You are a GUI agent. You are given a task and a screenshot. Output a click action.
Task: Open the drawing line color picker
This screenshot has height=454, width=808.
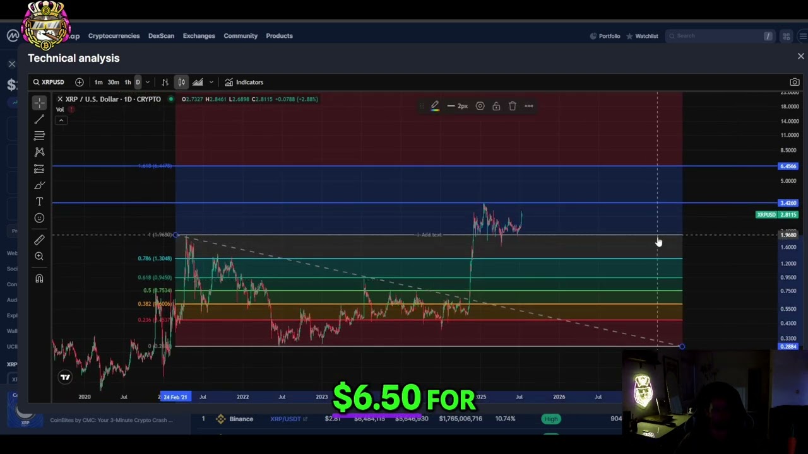tap(435, 106)
